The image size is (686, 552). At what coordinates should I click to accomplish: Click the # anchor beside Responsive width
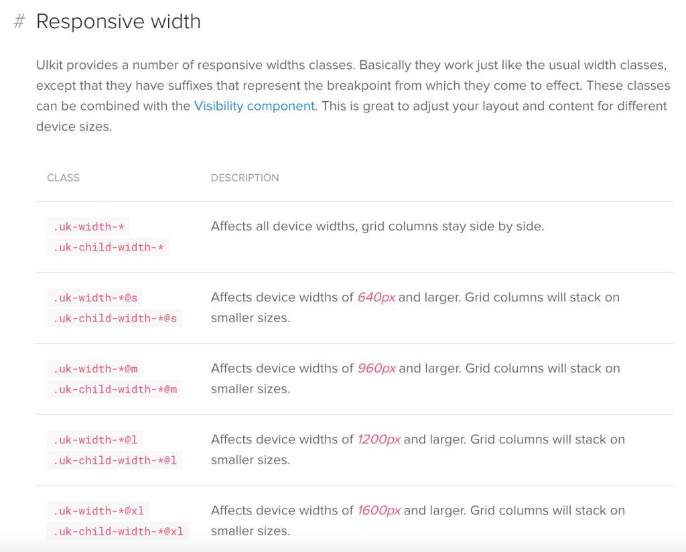[19, 21]
